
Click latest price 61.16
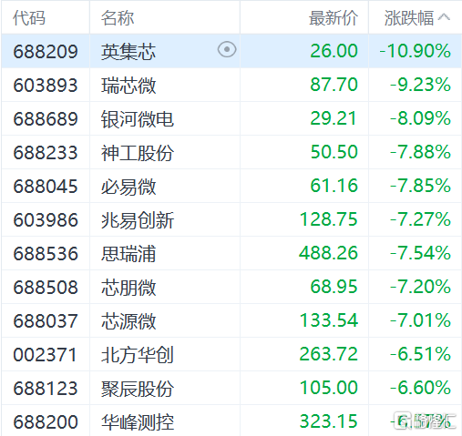pos(334,186)
